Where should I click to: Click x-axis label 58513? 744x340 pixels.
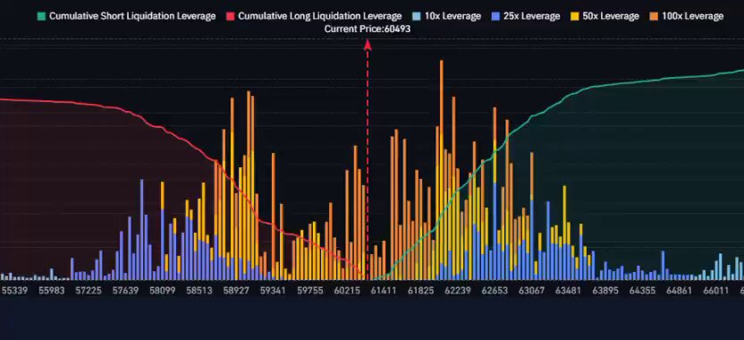199,290
